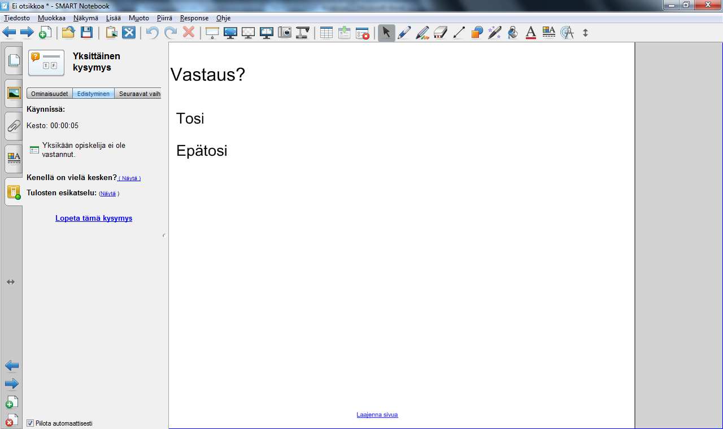Open the Page Sorter side tab
Image resolution: width=723 pixels, height=429 pixels.
[14, 60]
